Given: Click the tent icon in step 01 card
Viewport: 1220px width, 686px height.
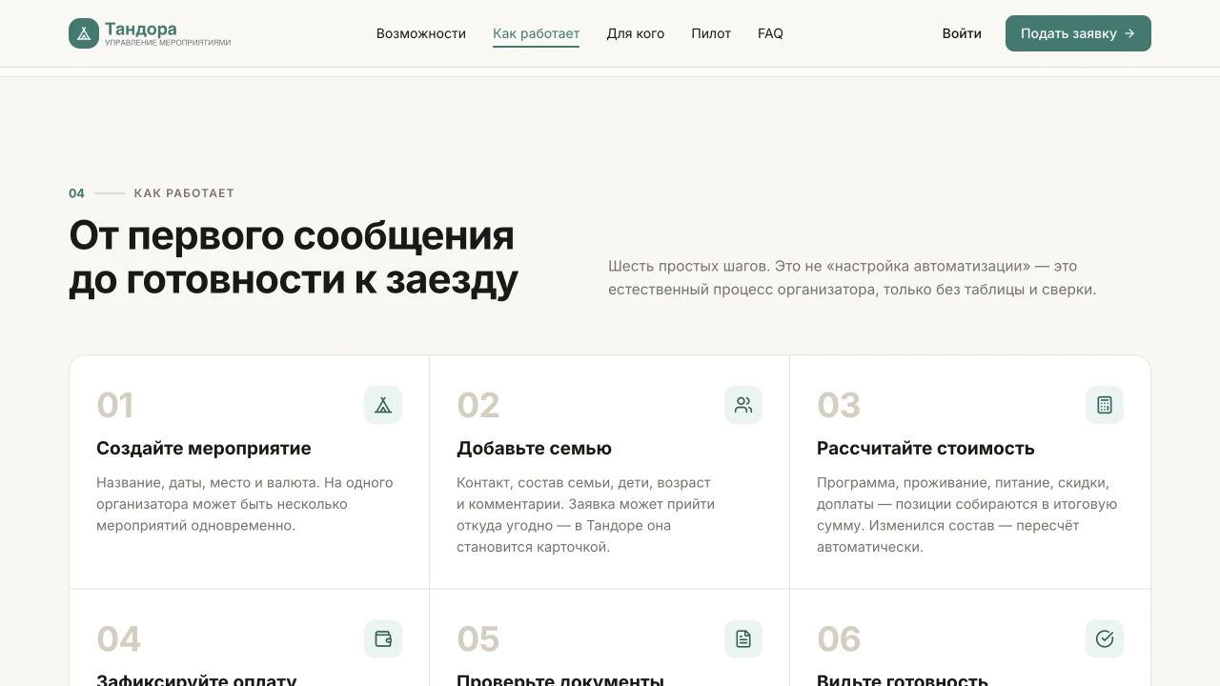Looking at the screenshot, I should pos(383,405).
